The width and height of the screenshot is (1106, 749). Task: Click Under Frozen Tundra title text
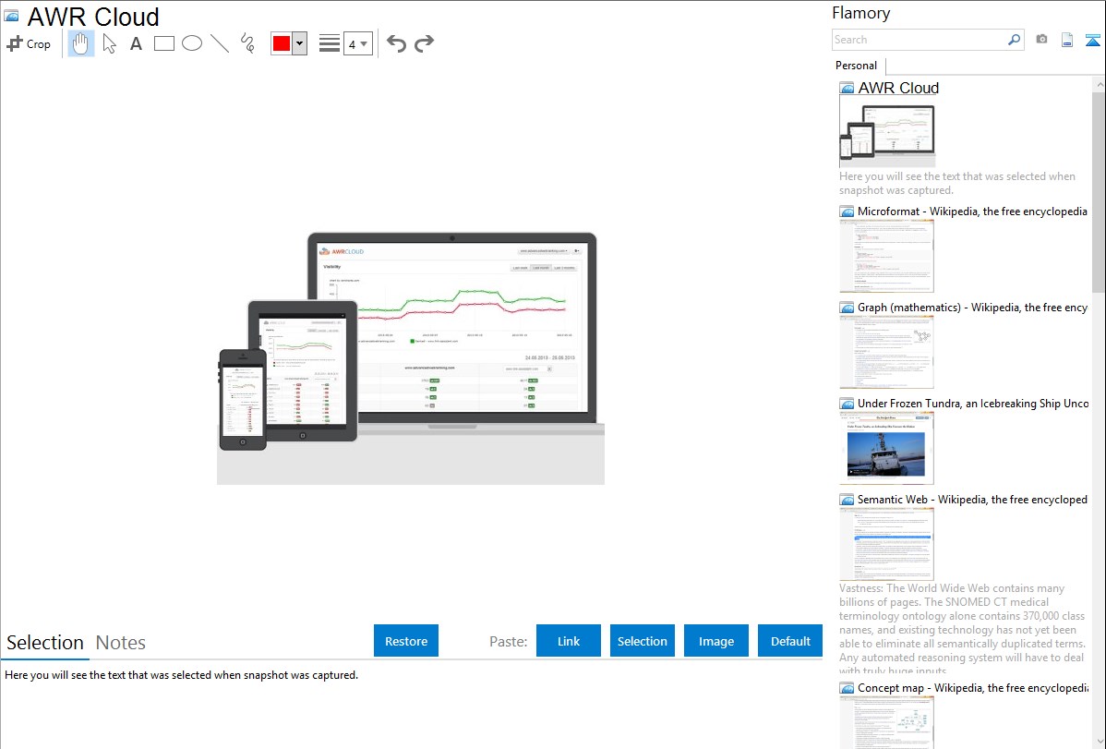tap(973, 403)
